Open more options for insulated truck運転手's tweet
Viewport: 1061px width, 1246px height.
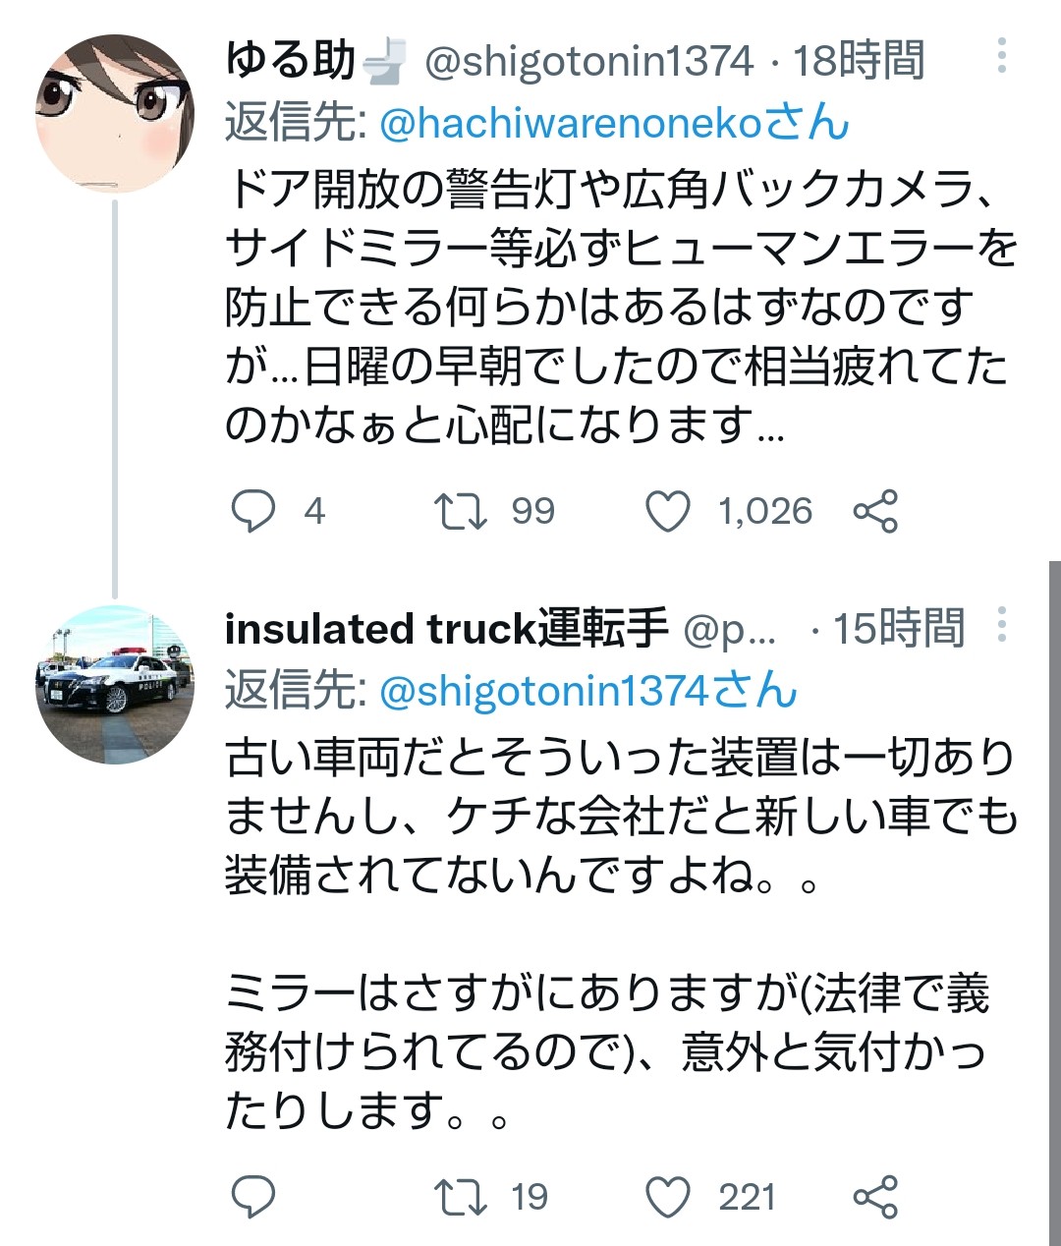point(1001,624)
